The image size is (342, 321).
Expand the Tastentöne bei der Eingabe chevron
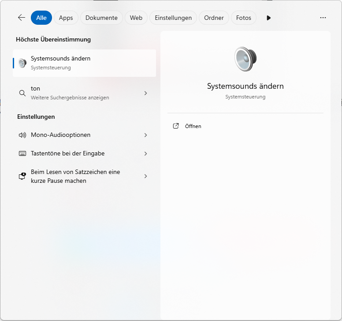tap(146, 154)
